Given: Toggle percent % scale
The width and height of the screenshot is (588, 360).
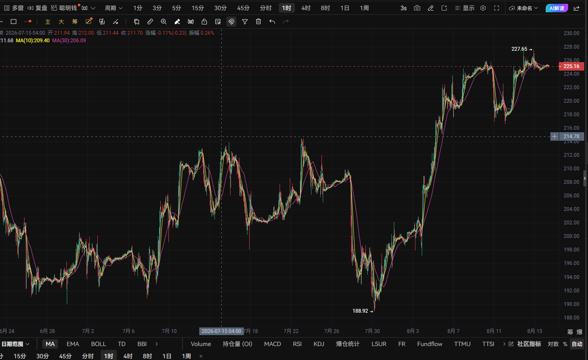Looking at the screenshot, I should [565, 344].
